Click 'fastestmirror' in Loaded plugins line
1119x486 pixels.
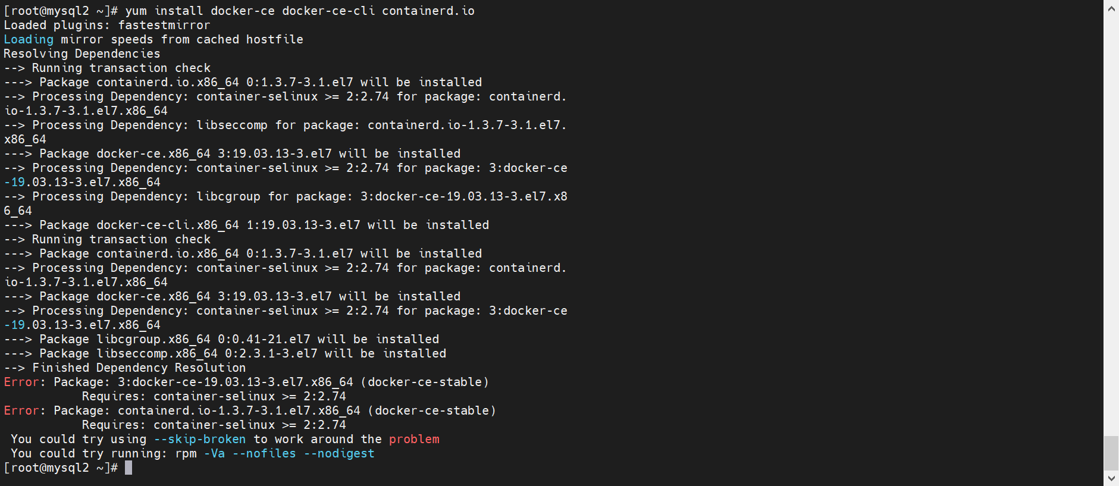pyautogui.click(x=164, y=25)
